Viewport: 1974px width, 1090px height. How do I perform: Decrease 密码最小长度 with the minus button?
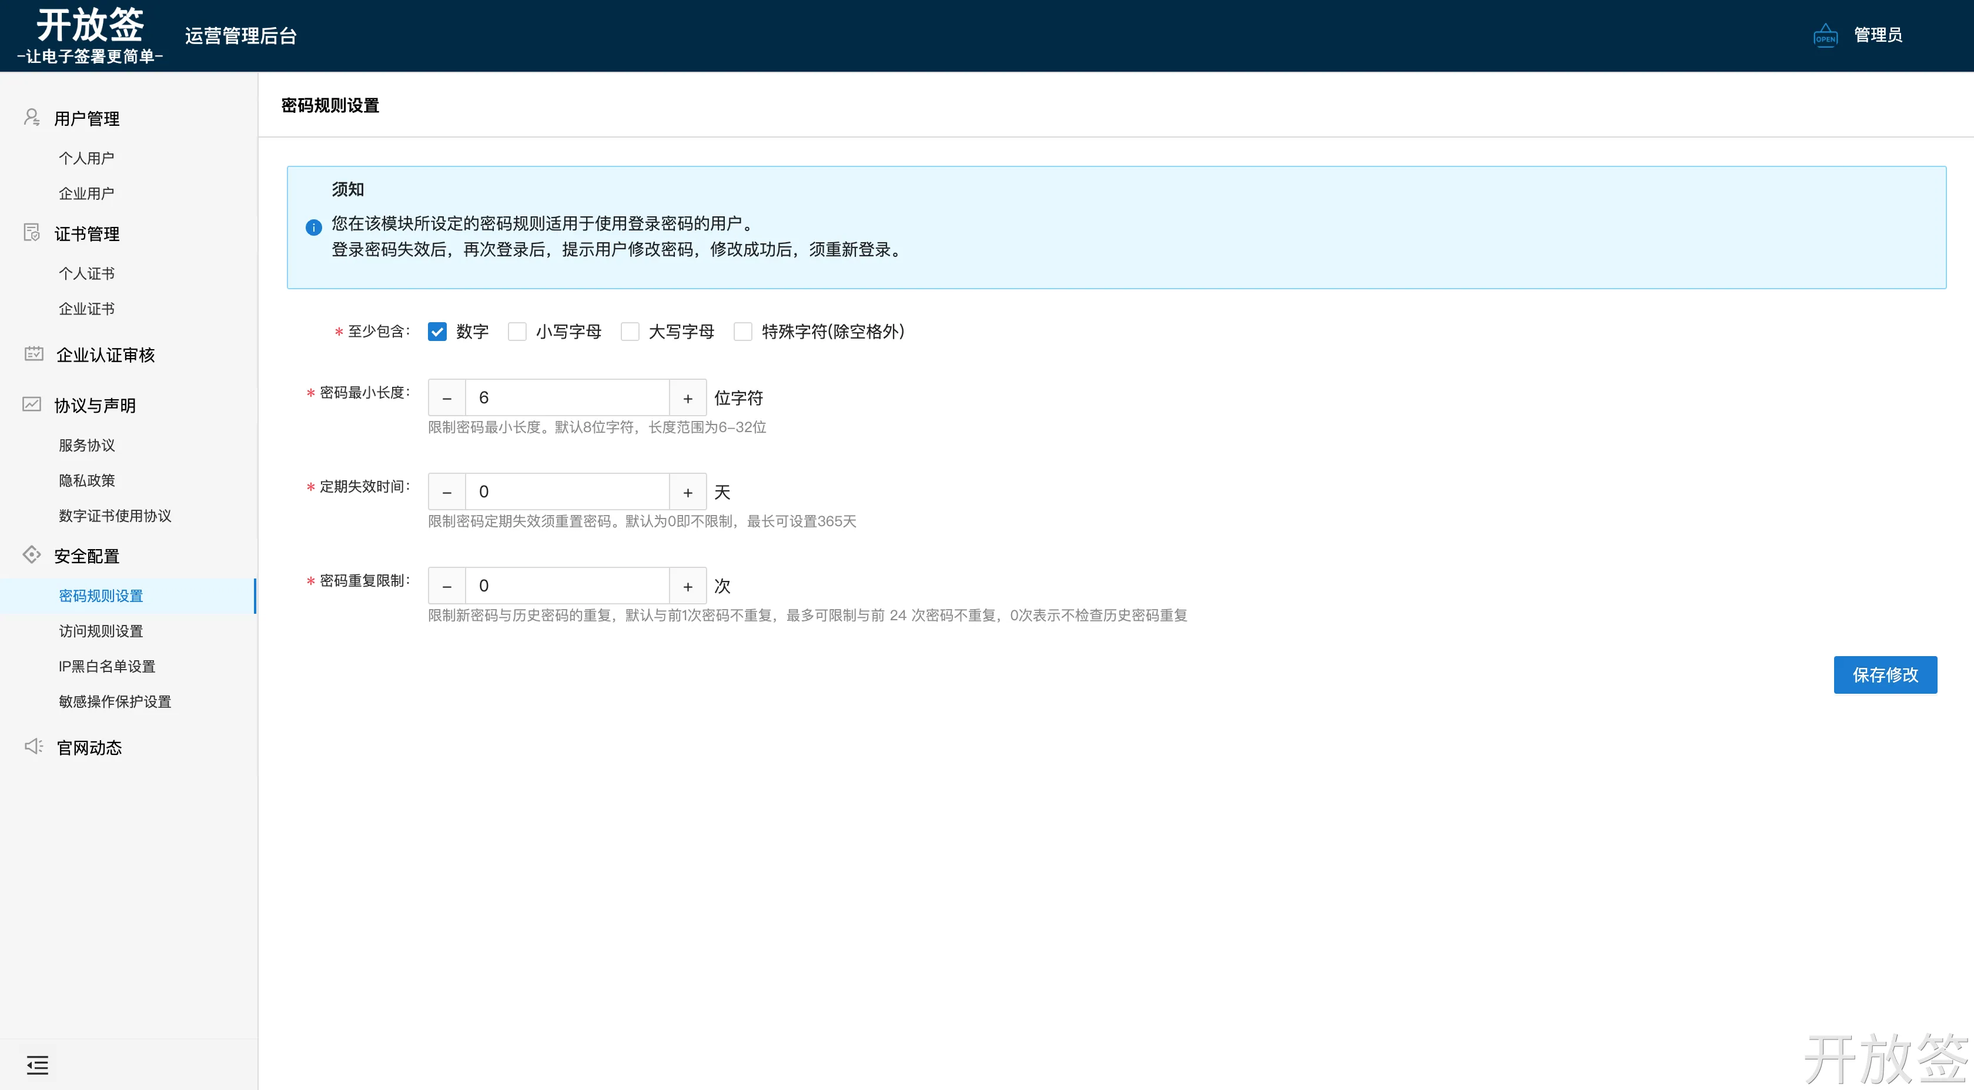pos(447,398)
